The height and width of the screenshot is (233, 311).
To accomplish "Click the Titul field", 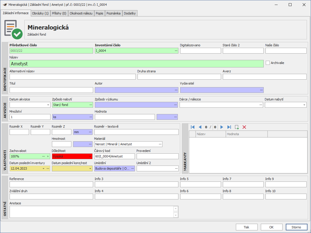I will tap(51, 90).
